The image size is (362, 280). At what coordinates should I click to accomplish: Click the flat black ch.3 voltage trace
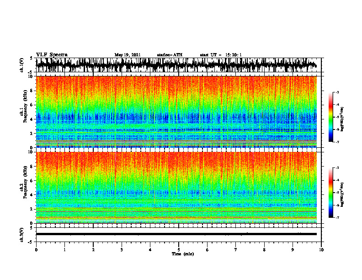pos(176,234)
